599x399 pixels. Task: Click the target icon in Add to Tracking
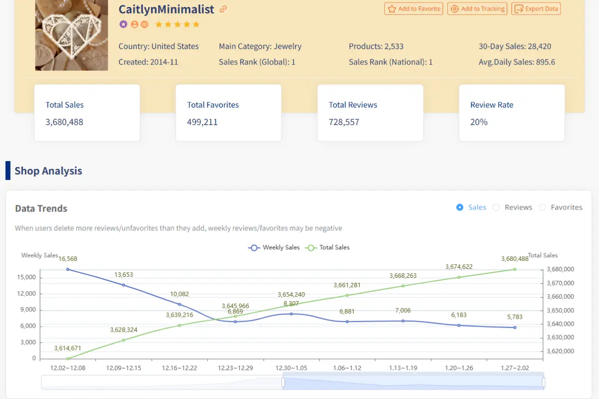(455, 8)
